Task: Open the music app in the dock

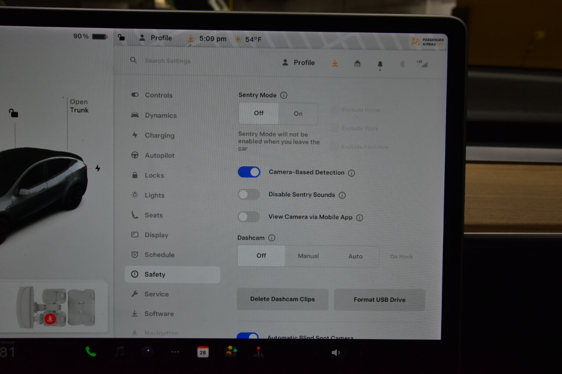Action: pyautogui.click(x=119, y=352)
